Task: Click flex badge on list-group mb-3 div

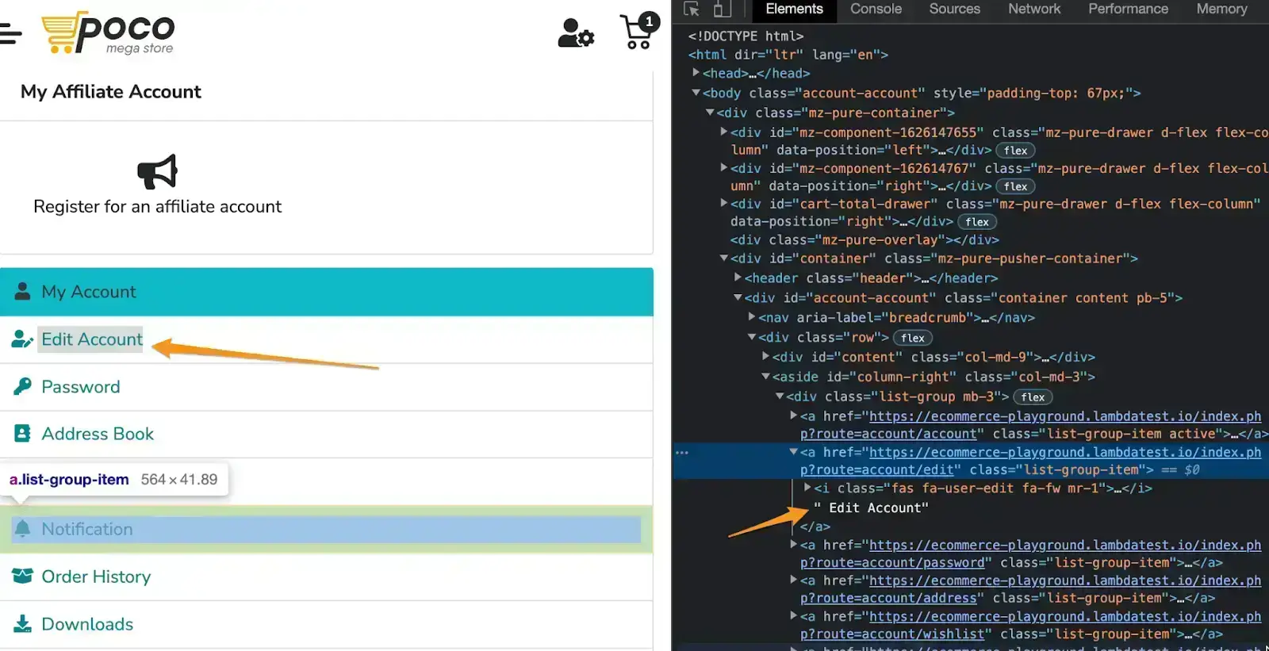Action: (x=1033, y=397)
